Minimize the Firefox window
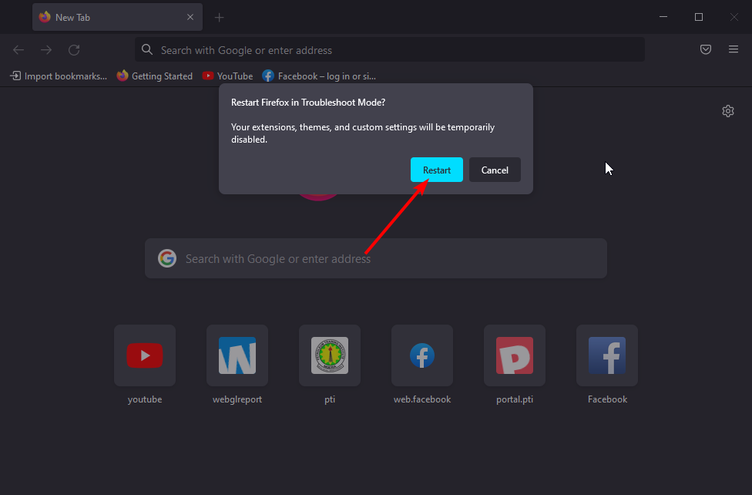Screen dimensions: 752x495 click(663, 17)
